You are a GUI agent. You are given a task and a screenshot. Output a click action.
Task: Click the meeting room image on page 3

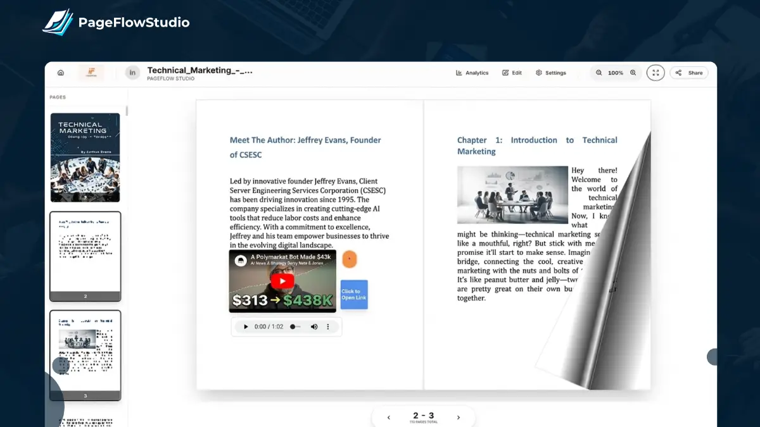512,195
